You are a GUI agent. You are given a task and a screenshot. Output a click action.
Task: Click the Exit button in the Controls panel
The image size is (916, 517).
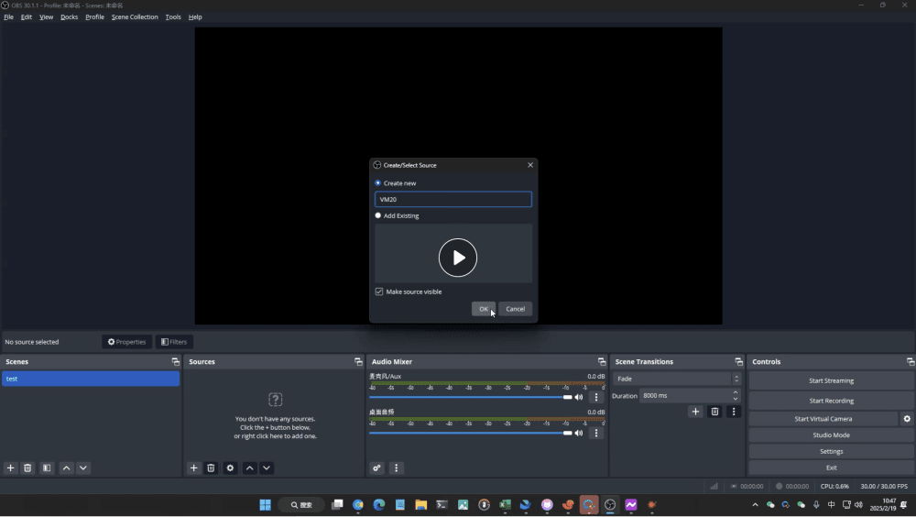tap(832, 467)
